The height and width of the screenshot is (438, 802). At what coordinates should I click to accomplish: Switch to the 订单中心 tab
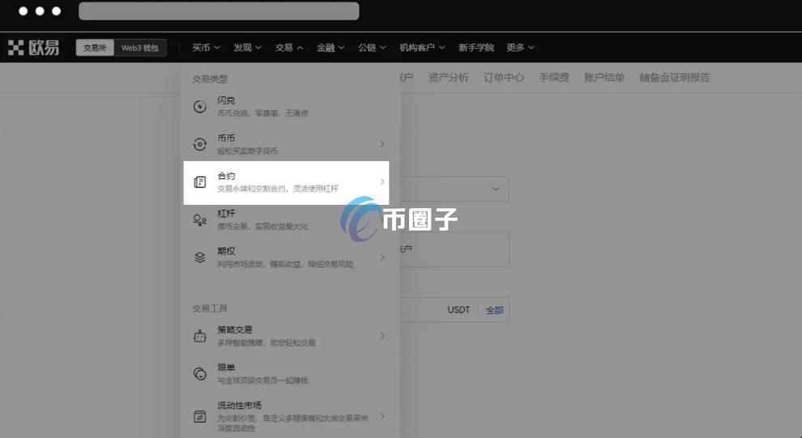[x=504, y=78]
